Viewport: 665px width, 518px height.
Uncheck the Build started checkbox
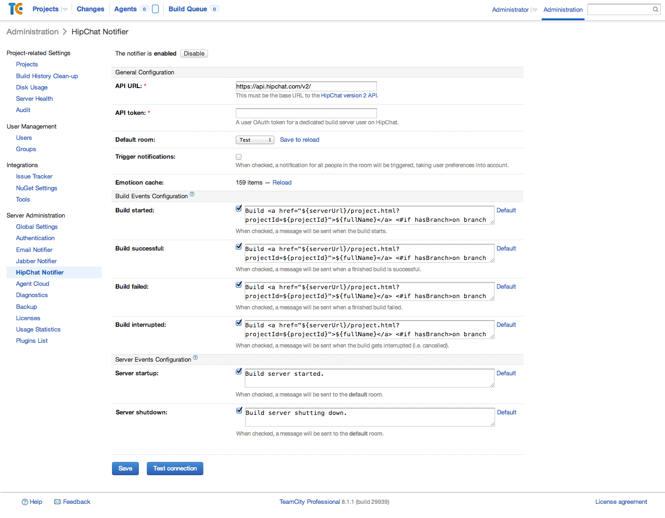click(x=239, y=209)
